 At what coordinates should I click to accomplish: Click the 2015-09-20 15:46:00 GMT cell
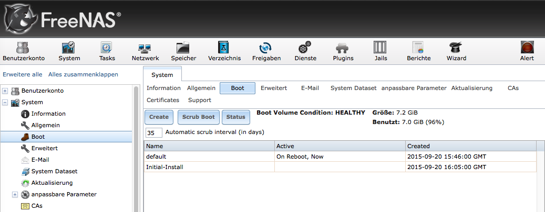(471, 157)
